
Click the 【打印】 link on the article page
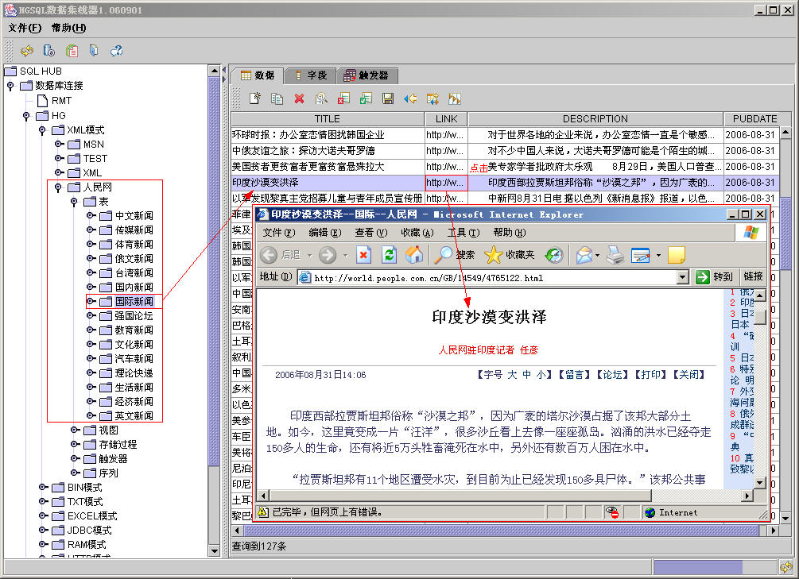coord(650,375)
